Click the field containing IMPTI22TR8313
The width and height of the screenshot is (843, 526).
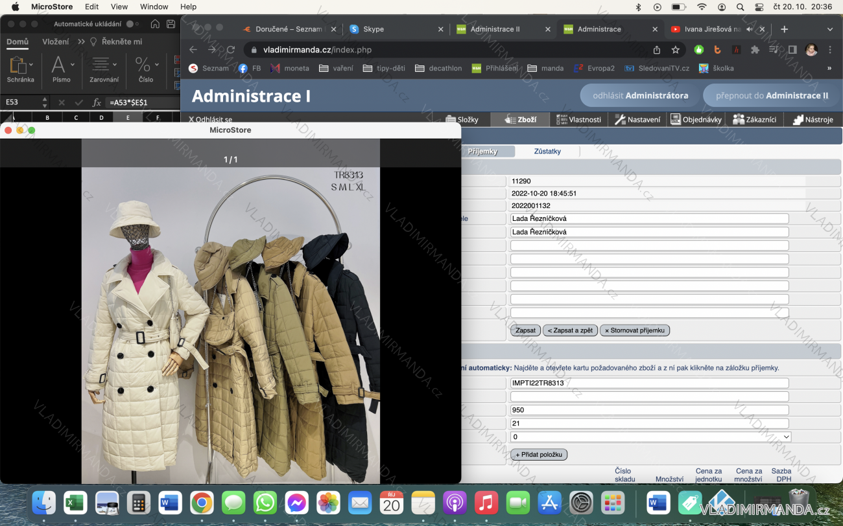click(x=649, y=383)
